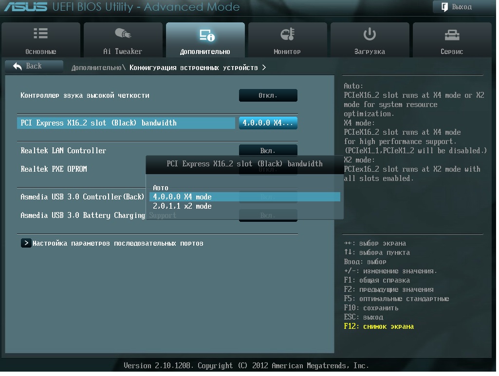Click the ASUS logo in the header
This screenshot has height=376, width=499.
[25, 7]
